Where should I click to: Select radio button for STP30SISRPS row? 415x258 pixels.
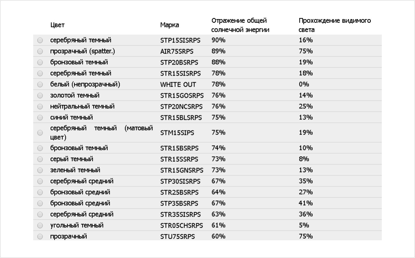[40, 182]
